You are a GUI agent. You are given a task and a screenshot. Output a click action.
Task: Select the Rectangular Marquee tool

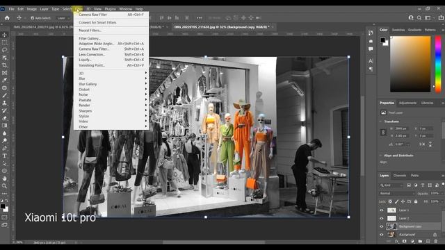(x=5, y=42)
